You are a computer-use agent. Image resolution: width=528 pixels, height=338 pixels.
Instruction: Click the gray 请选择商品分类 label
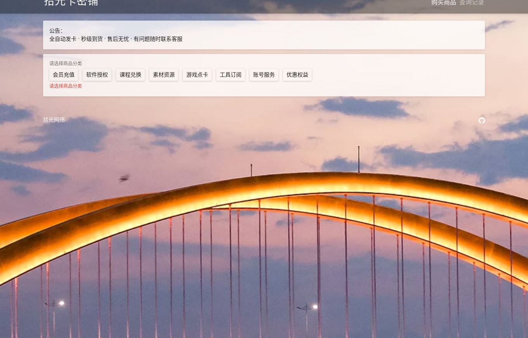point(66,63)
